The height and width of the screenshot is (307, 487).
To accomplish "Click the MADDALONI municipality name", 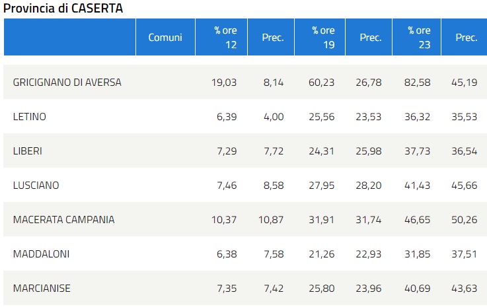I will tap(41, 254).
